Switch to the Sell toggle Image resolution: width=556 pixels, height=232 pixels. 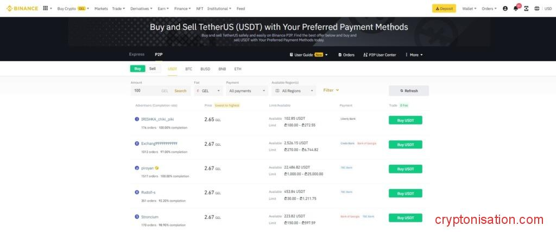153,69
